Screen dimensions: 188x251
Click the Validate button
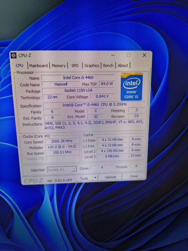pyautogui.click(x=110, y=177)
